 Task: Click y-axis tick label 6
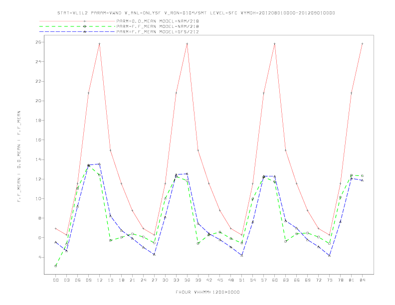coord(39,238)
